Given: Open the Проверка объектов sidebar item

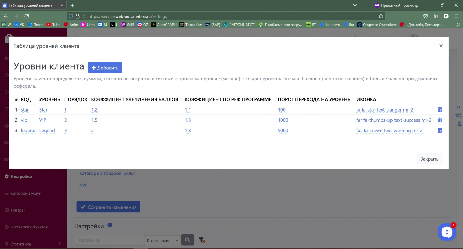Looking at the screenshot, I should click(x=26, y=227).
